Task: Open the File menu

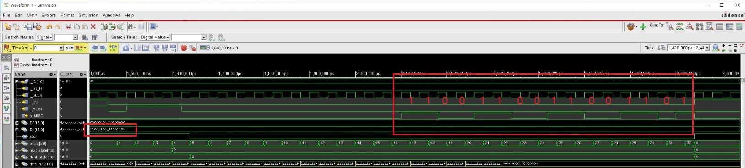Action: coord(6,15)
